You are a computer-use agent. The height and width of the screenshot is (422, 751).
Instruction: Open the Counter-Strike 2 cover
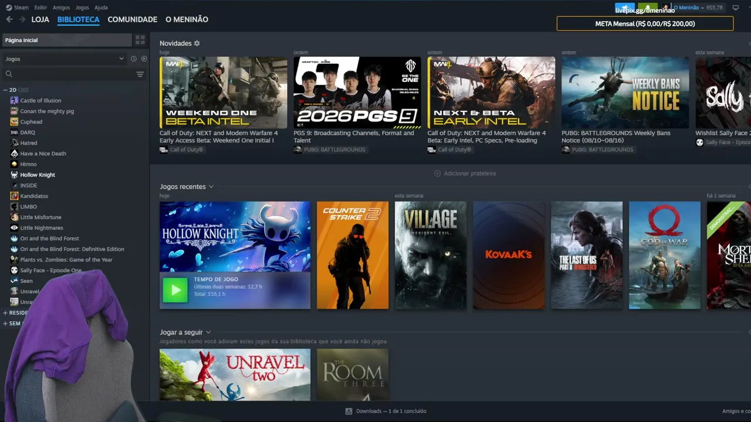pos(353,255)
